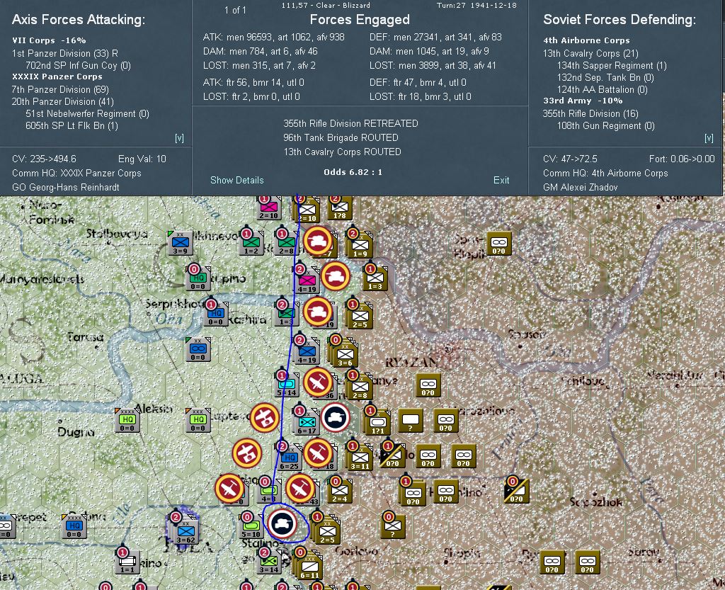Select Soviet armored counter labeled 1?1

(x=377, y=423)
